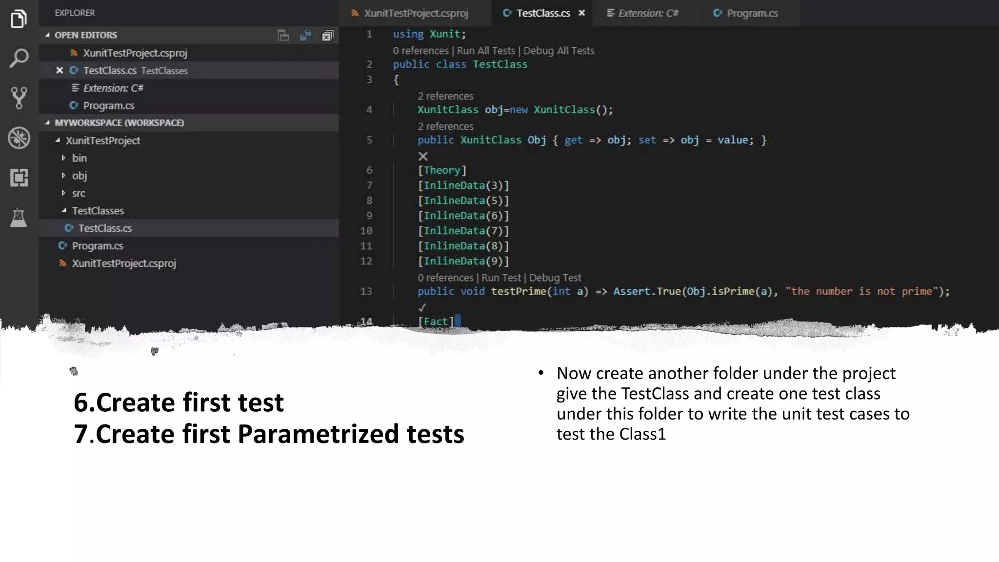Click the New Untitled File icon

283,35
